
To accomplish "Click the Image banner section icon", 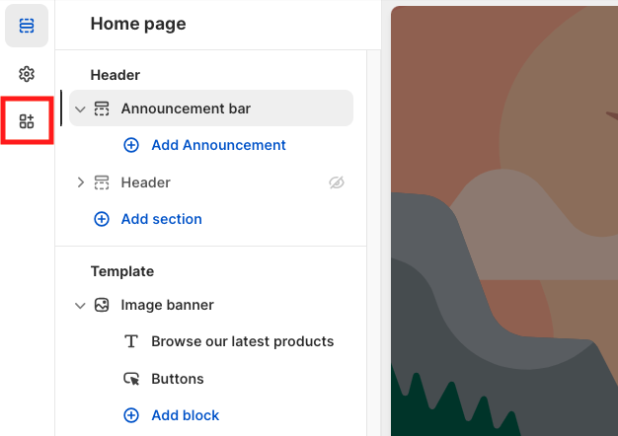I will [102, 305].
